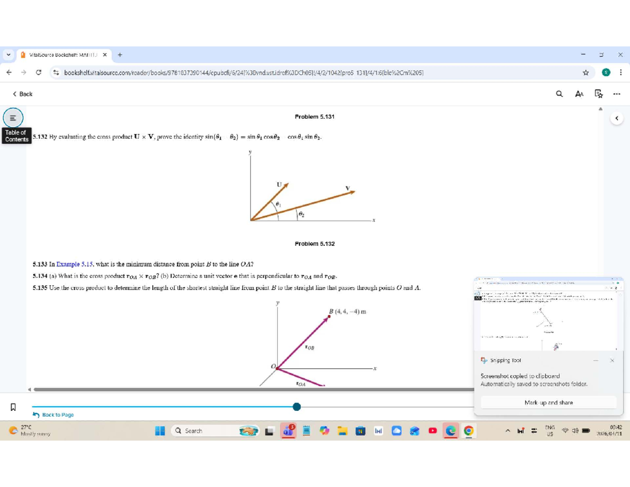Click Back to Page link
Screen dimensions: 630x487
57,415
